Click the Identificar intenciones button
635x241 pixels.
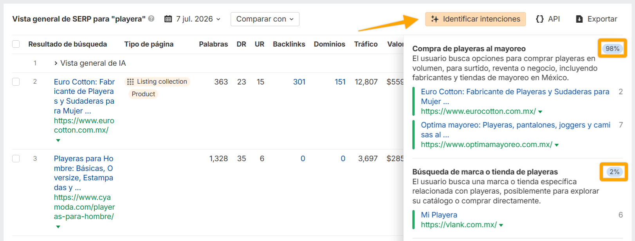(475, 19)
